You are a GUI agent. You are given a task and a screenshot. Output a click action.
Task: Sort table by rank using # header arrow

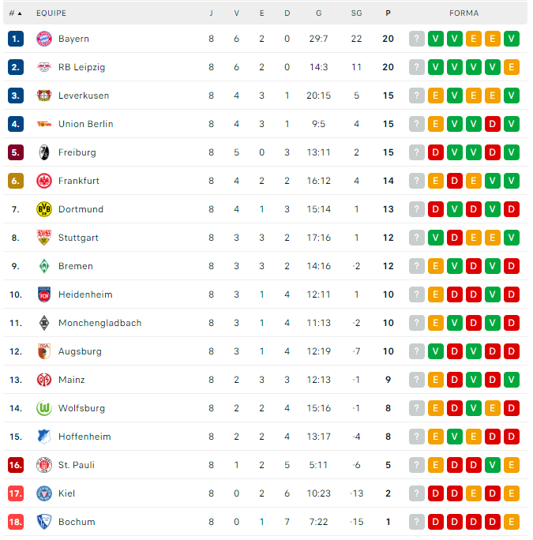16,13
